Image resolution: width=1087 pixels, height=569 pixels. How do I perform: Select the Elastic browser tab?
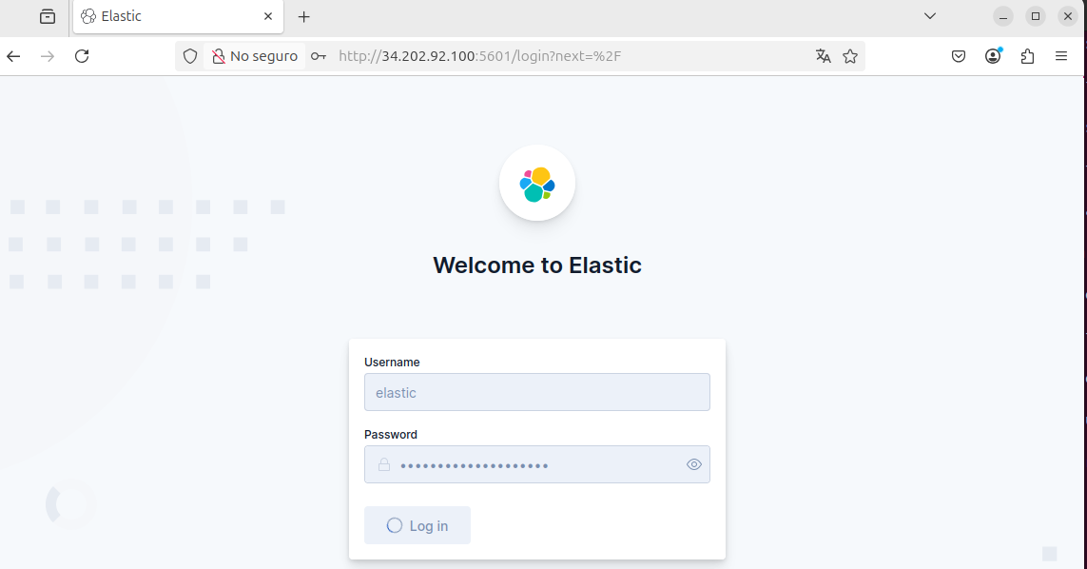pyautogui.click(x=162, y=16)
